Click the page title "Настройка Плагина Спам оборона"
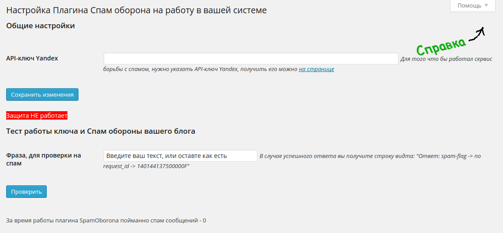The height and width of the screenshot is (233, 503). tap(136, 10)
